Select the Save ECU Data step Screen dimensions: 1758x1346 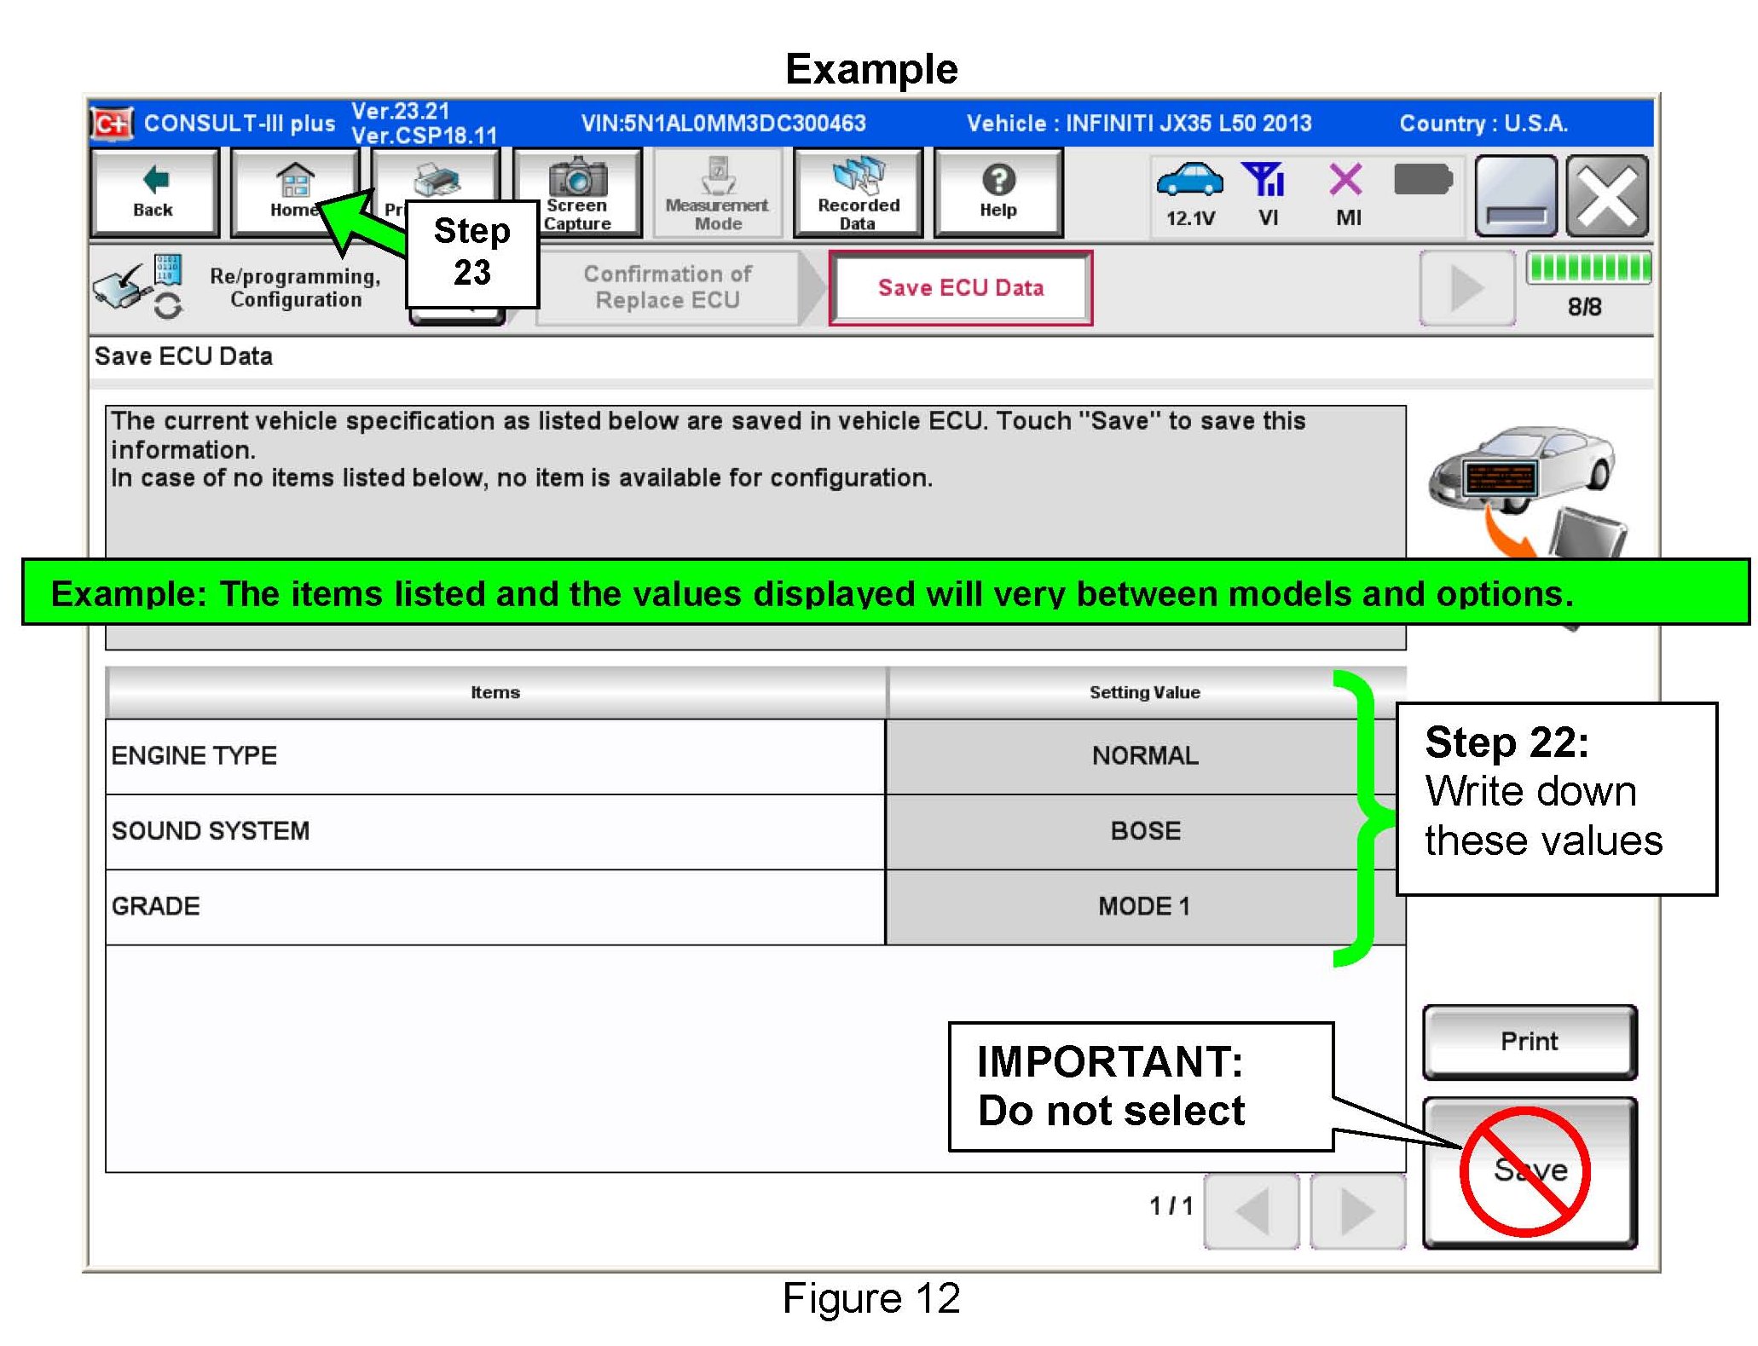click(x=960, y=287)
